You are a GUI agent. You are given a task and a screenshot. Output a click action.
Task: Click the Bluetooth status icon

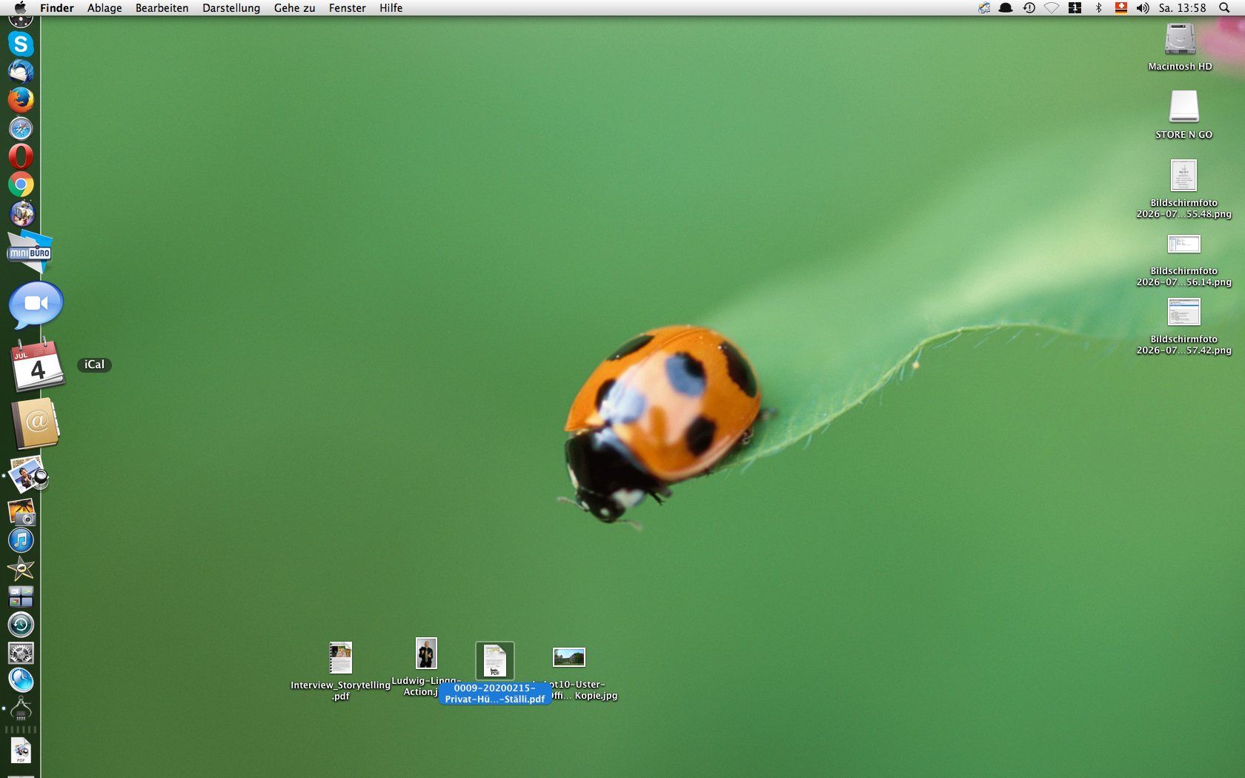click(1098, 8)
